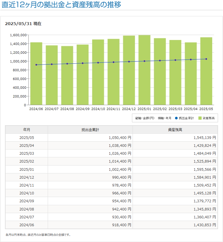223x242 pixels.
Task: Click the 1,509,452 円 balance value
Action: (205, 185)
